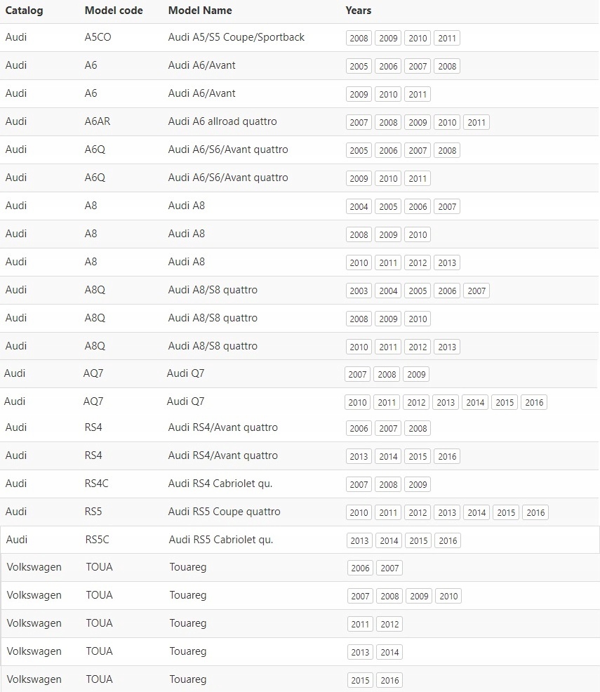Choose 2011 in the A6 allroad quattro row
The height and width of the screenshot is (692, 600).
click(x=476, y=122)
